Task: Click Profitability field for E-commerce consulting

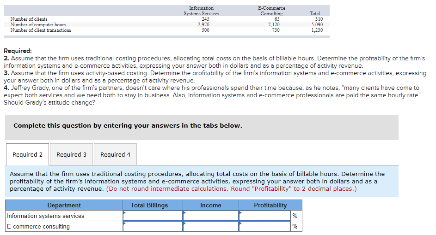Action: coord(265,226)
